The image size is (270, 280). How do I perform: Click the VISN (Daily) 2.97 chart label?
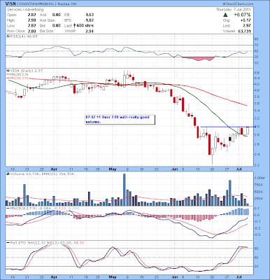pos(26,71)
